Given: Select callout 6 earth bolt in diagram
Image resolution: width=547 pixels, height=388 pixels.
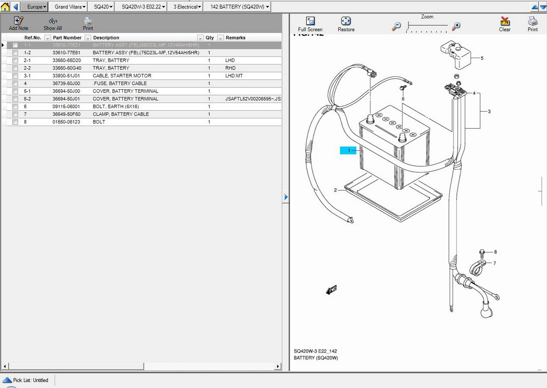Looking at the screenshot, I should (x=403, y=98).
